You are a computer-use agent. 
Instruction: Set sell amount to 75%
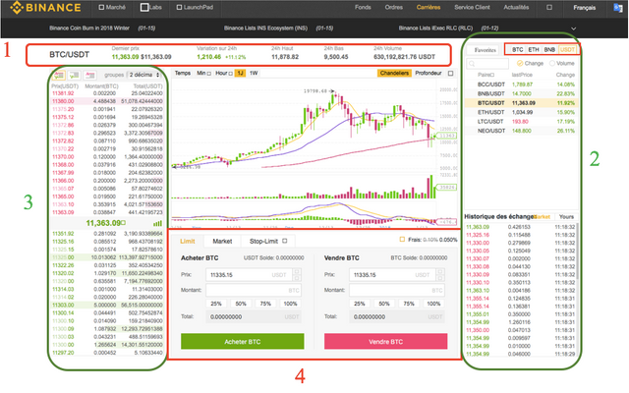click(409, 304)
